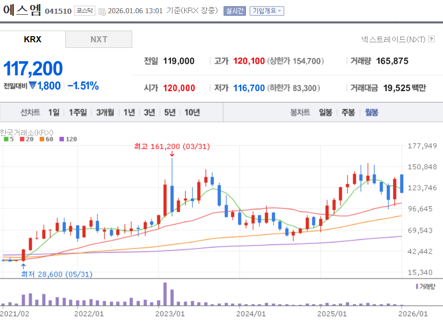Click the 시가 value 120,000
Image resolution: width=443 pixels, height=329 pixels.
point(179,88)
